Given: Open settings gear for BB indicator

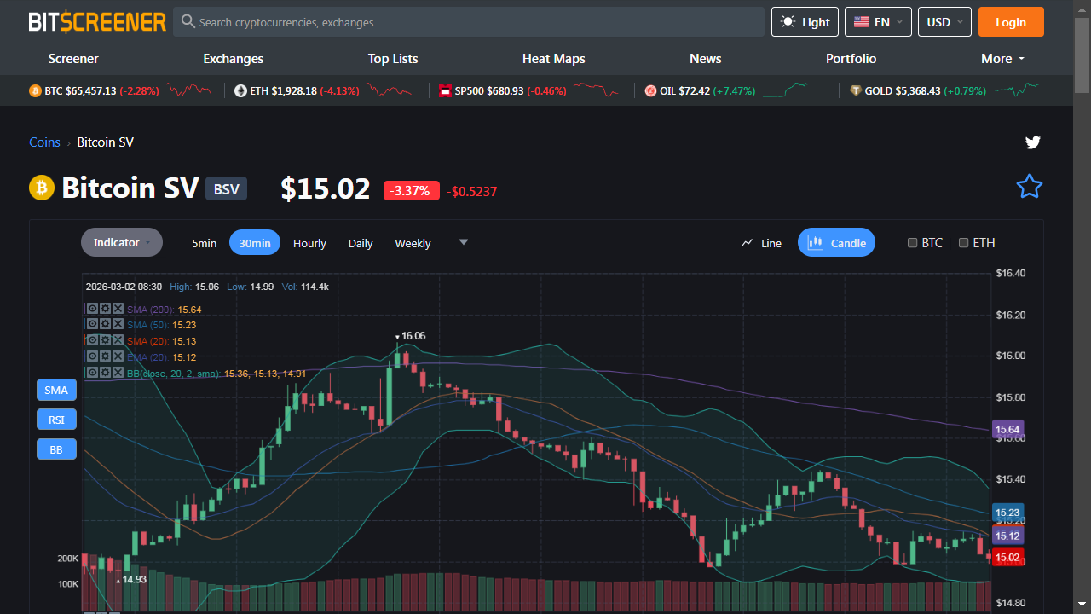Looking at the screenshot, I should pyautogui.click(x=105, y=373).
